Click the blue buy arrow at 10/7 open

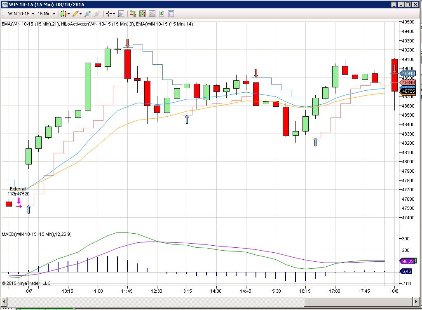click(x=28, y=209)
